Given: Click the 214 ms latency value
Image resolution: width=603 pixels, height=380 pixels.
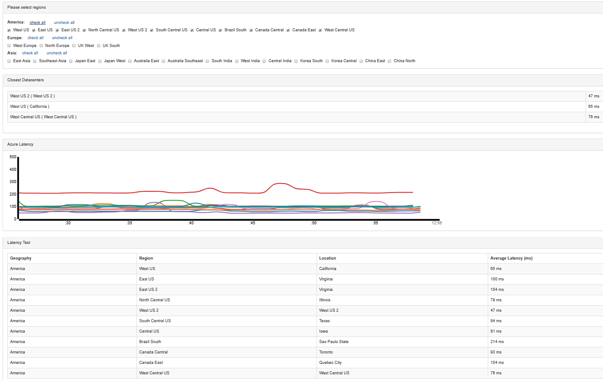Looking at the screenshot, I should pos(497,342).
